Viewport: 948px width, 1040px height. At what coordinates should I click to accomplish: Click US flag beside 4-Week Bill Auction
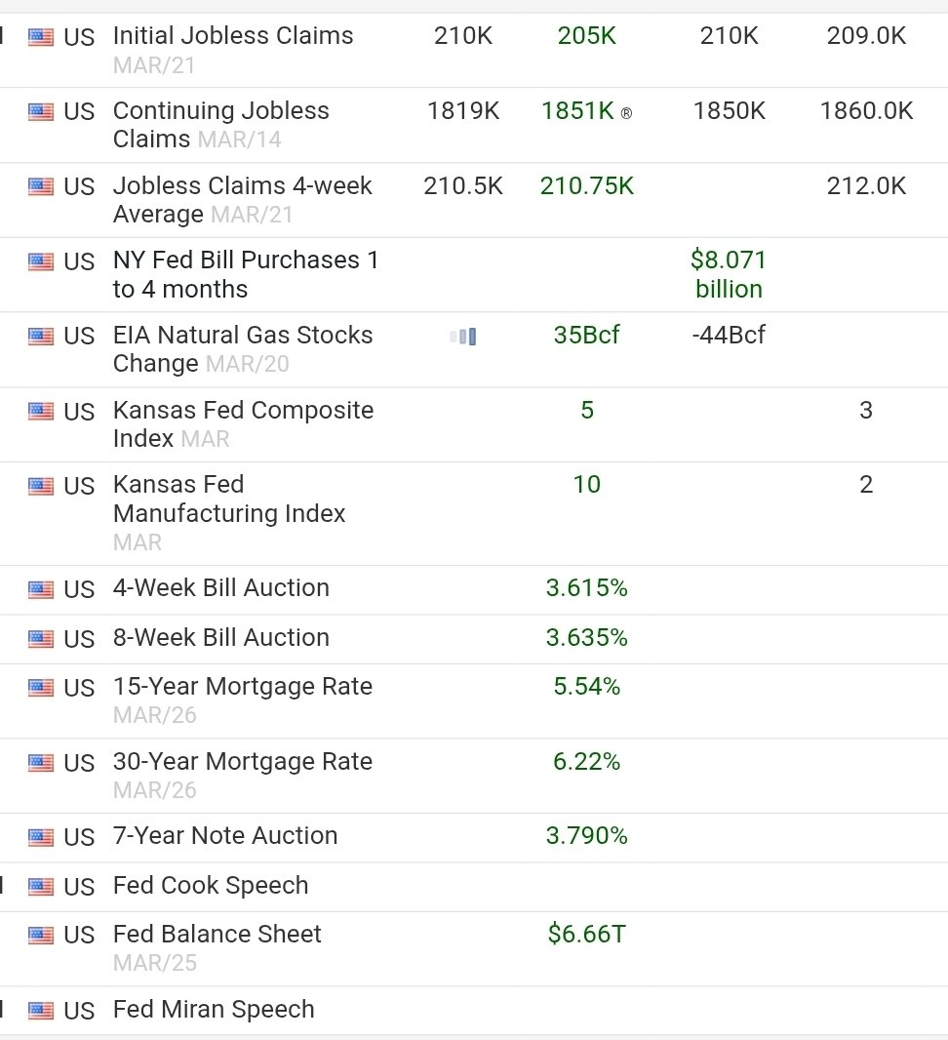click(40, 589)
